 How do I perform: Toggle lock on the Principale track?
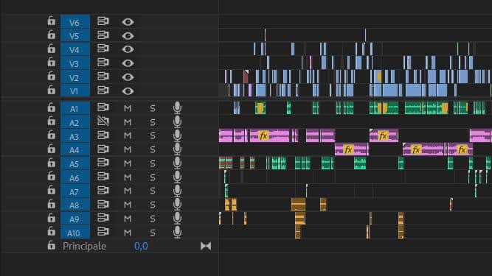pyautogui.click(x=51, y=245)
